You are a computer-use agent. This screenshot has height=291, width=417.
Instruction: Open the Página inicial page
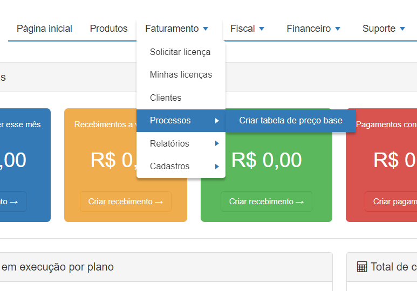click(x=44, y=29)
